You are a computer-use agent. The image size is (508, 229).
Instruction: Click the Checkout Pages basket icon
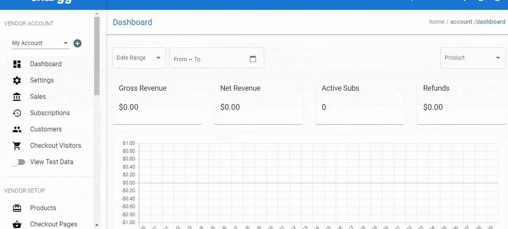tap(17, 224)
